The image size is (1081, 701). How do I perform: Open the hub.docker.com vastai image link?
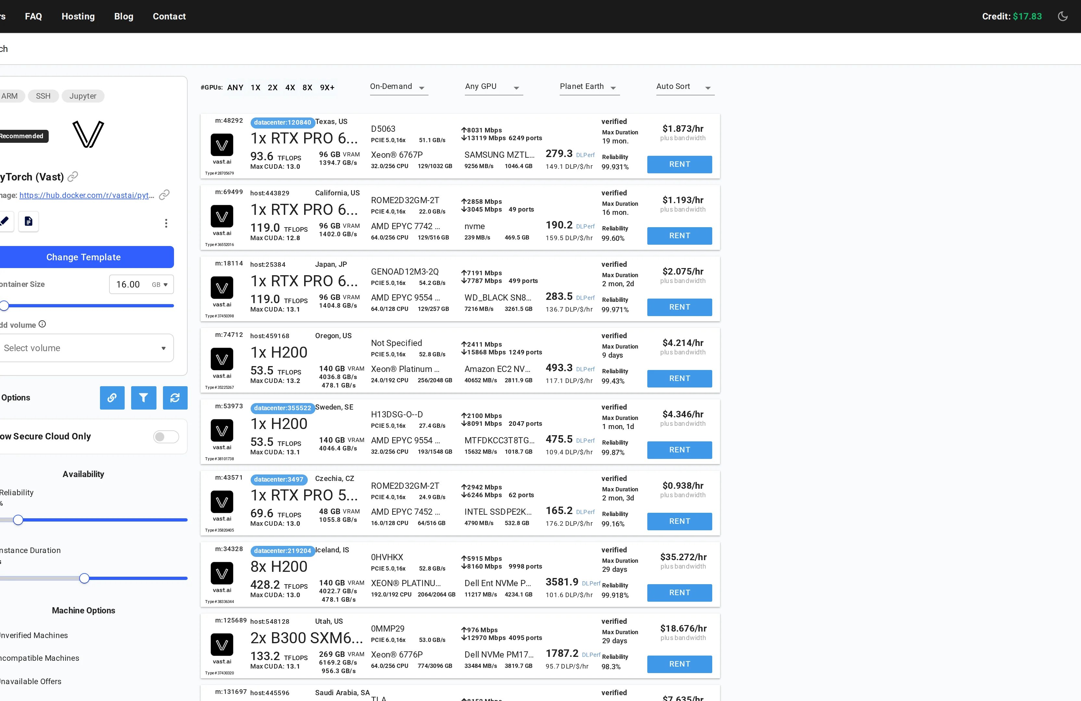87,195
